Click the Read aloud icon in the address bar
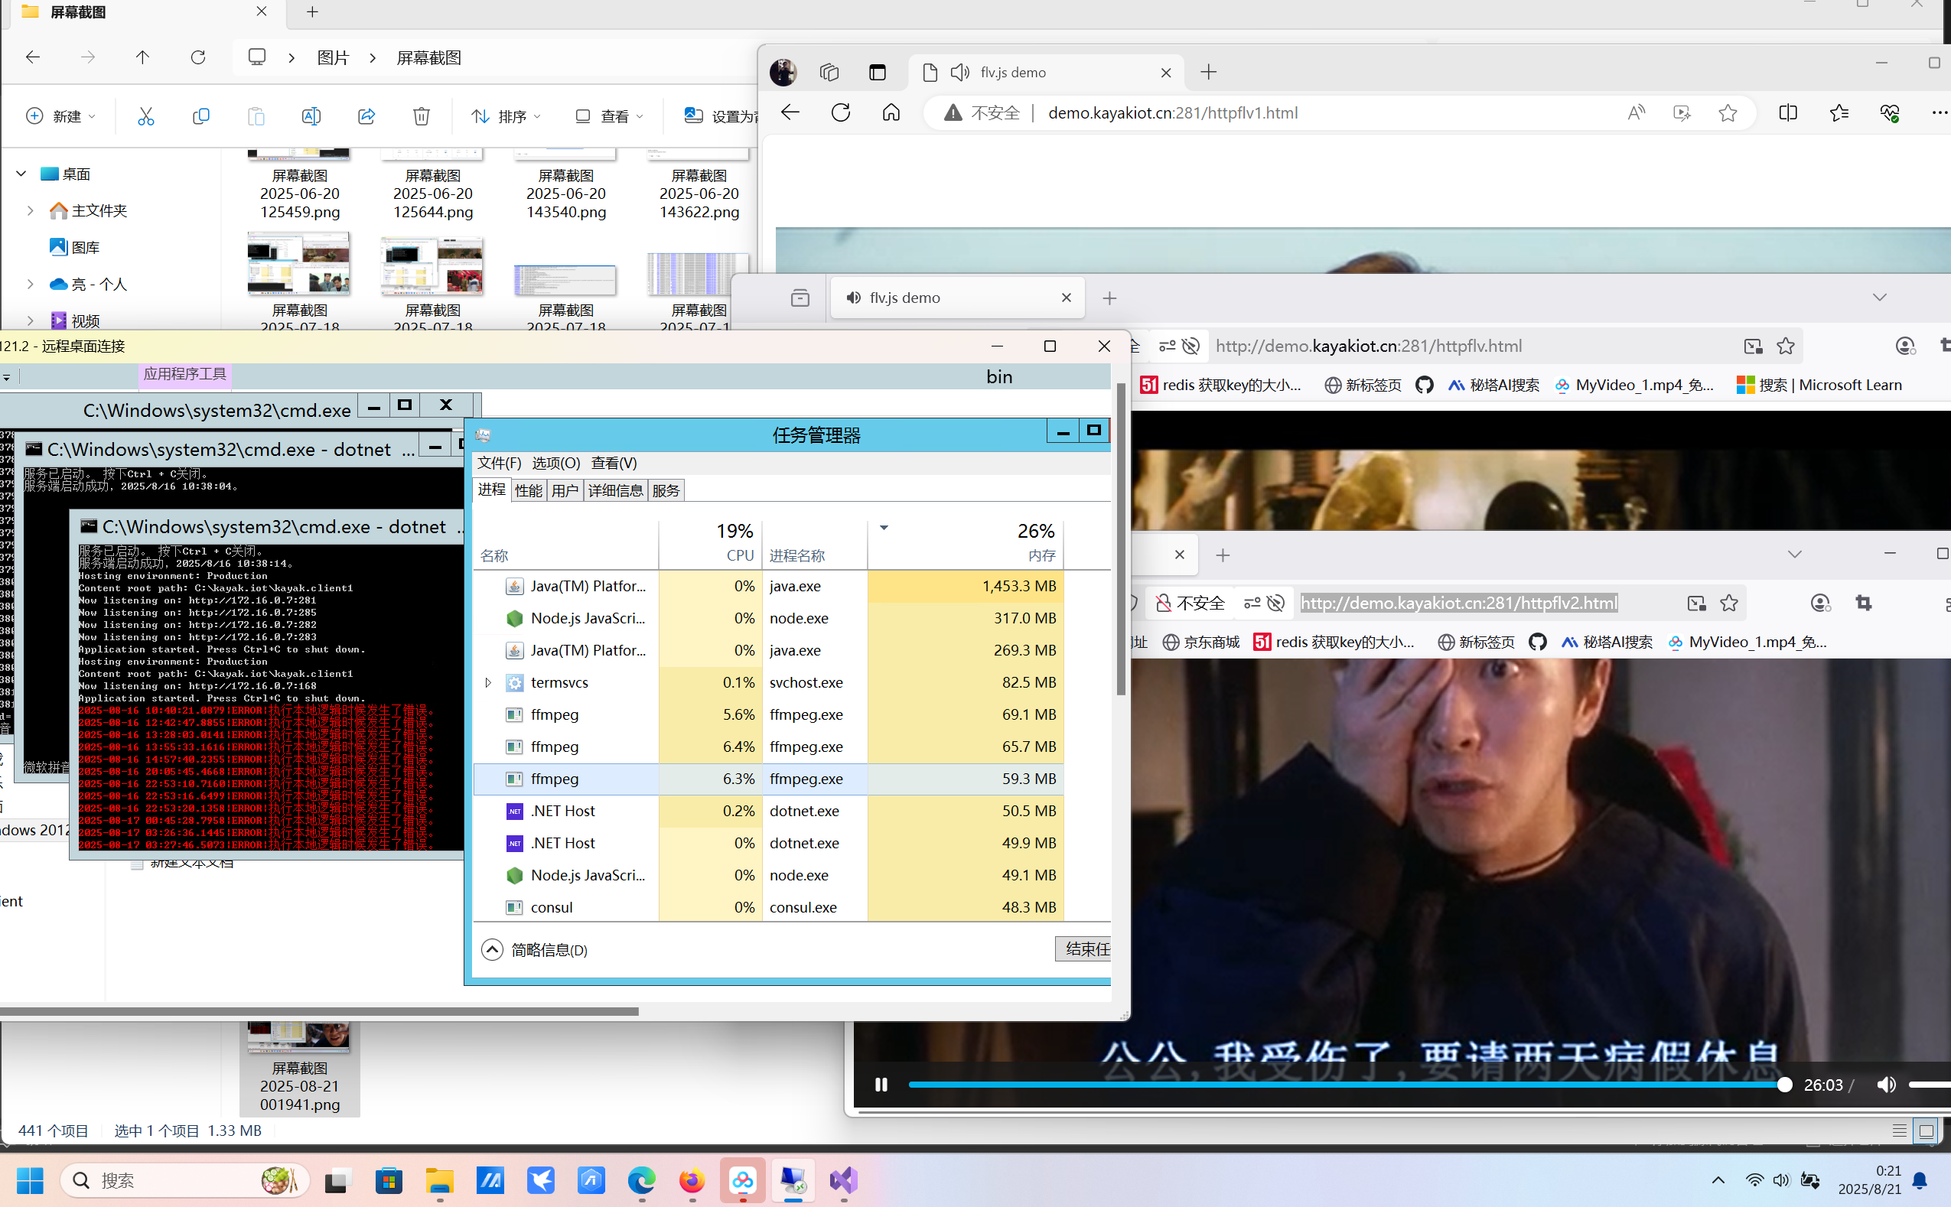This screenshot has width=1951, height=1207. (x=1635, y=112)
